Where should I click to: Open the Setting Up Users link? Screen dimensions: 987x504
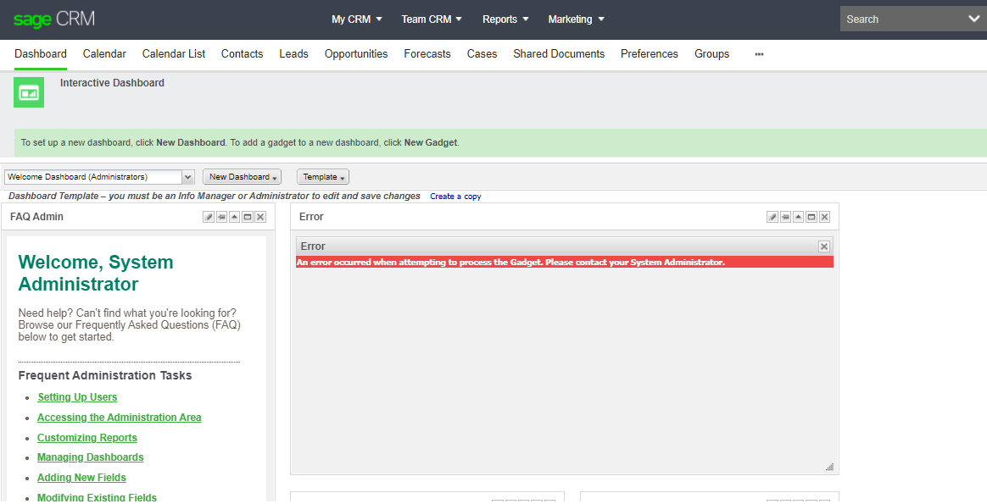coord(77,397)
